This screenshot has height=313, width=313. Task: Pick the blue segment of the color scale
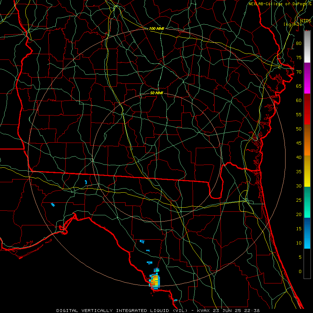point(307,233)
